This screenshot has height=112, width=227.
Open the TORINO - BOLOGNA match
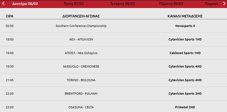pyautogui.click(x=81, y=80)
